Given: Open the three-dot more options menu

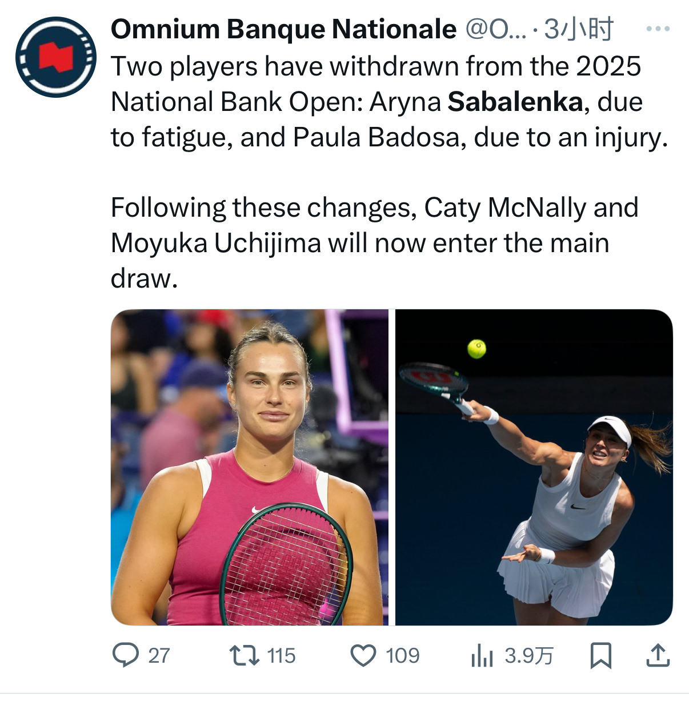Looking at the screenshot, I should (658, 29).
